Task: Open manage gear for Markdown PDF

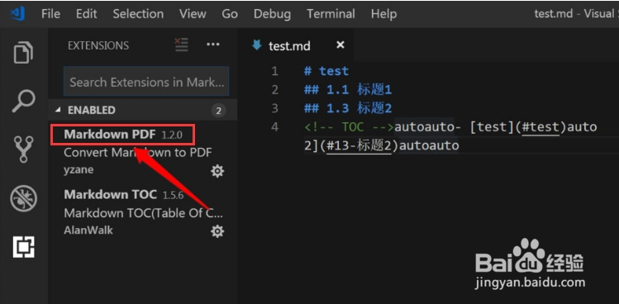Action: (217, 171)
